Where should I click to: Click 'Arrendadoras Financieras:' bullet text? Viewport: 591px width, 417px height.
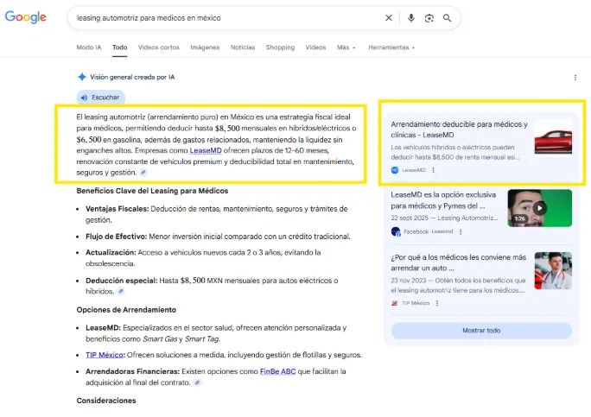pos(132,371)
